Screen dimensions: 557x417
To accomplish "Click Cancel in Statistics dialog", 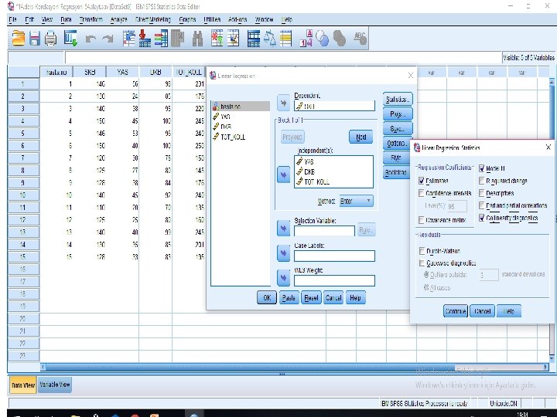I will pyautogui.click(x=483, y=311).
